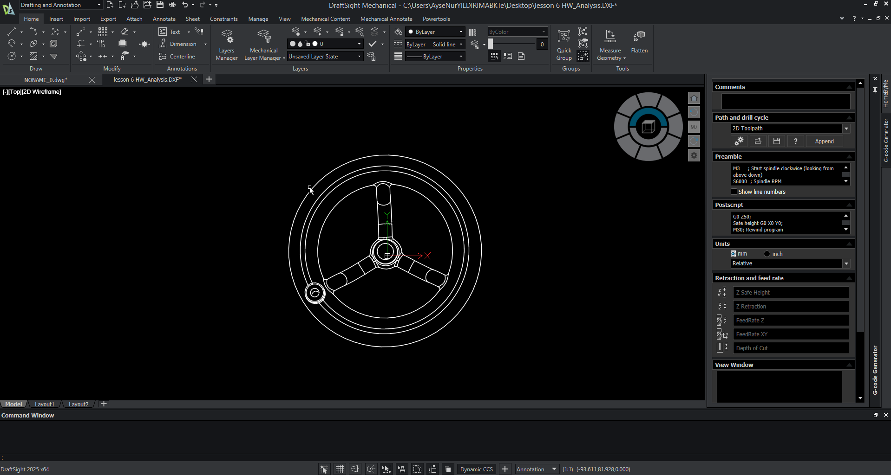Click the Append button
The width and height of the screenshot is (891, 475).
click(x=824, y=141)
